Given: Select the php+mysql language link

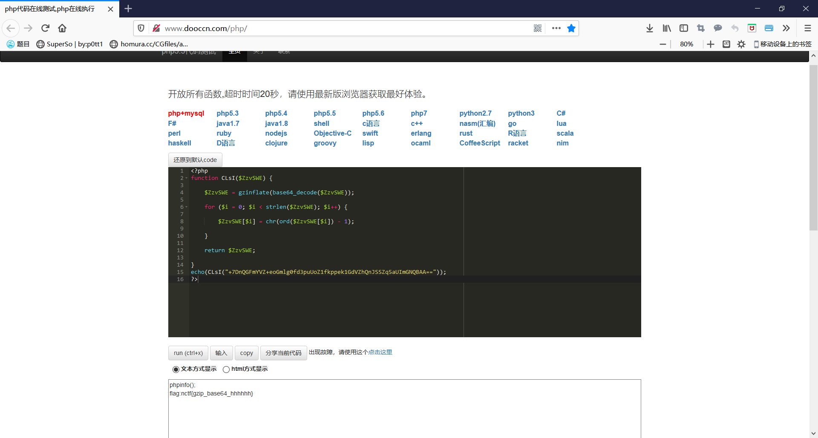Looking at the screenshot, I should click(x=186, y=114).
